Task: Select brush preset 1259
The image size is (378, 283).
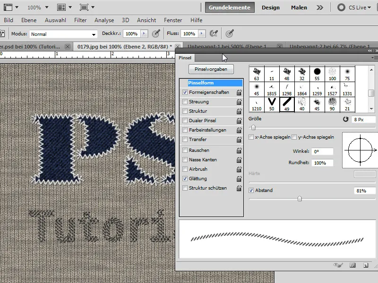Action: pyautogui.click(x=317, y=89)
